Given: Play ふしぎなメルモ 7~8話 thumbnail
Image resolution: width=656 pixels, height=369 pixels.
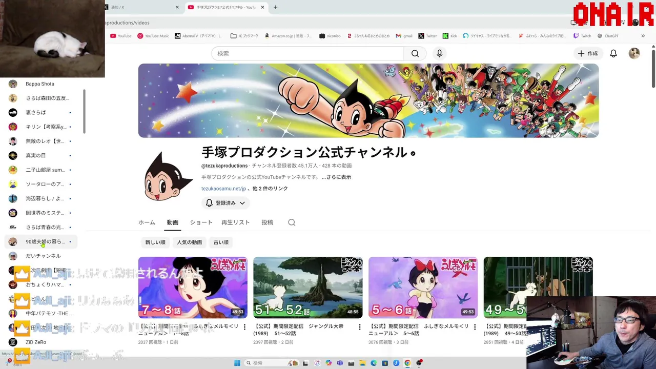Looking at the screenshot, I should (193, 288).
